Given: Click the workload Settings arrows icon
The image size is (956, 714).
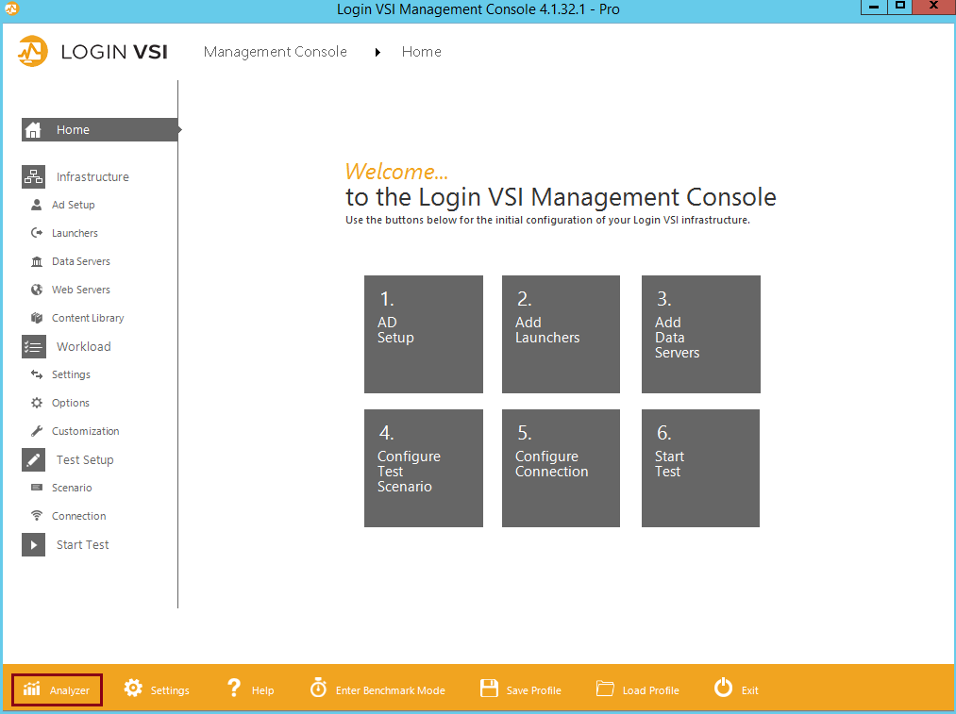Looking at the screenshot, I should [37, 374].
